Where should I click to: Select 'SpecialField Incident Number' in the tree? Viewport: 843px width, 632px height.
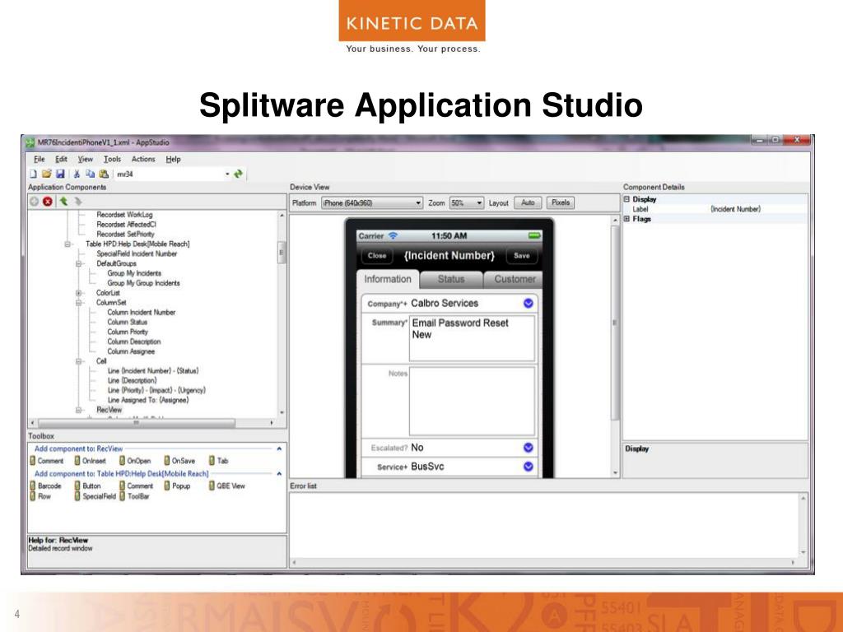[x=137, y=253]
